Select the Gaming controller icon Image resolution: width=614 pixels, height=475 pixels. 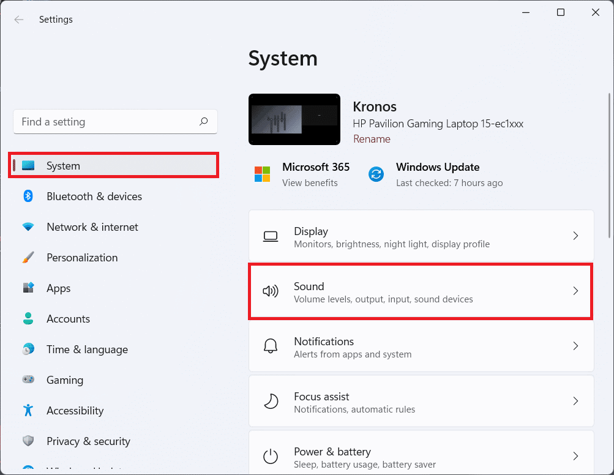28,380
